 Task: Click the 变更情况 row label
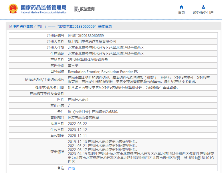pos(57,152)
